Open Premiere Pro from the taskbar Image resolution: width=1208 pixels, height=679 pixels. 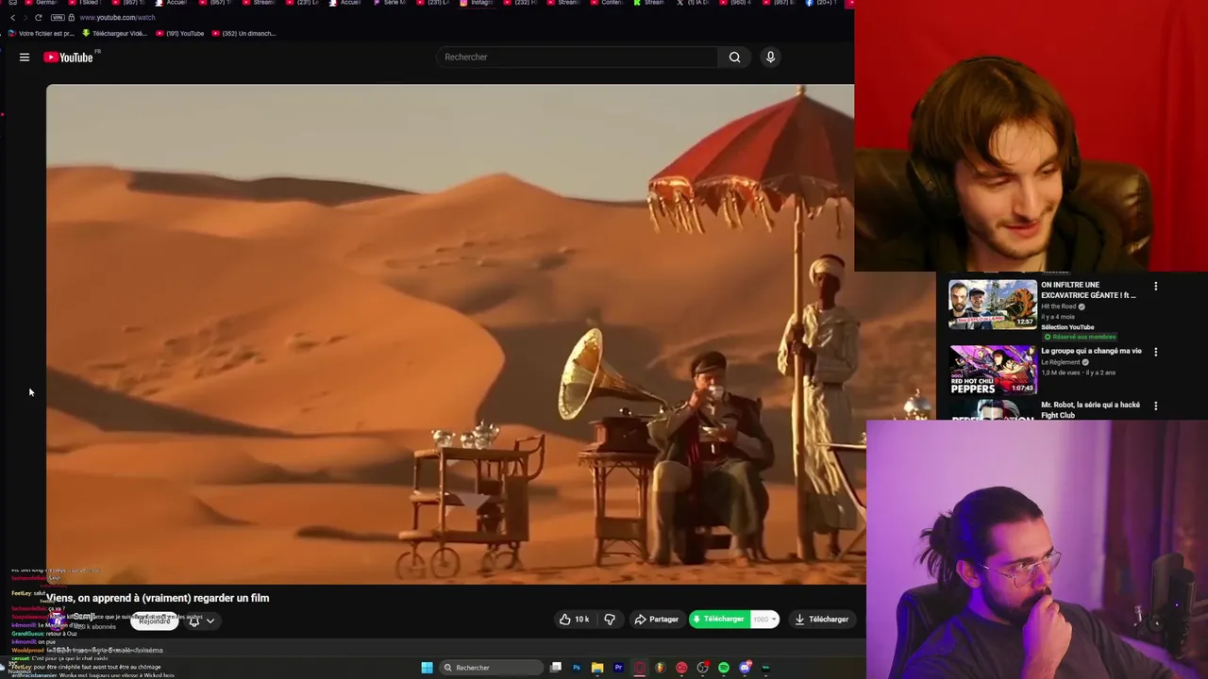click(x=618, y=668)
